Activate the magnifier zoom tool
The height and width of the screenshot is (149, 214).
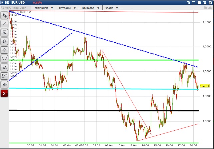[x=4, y=41]
